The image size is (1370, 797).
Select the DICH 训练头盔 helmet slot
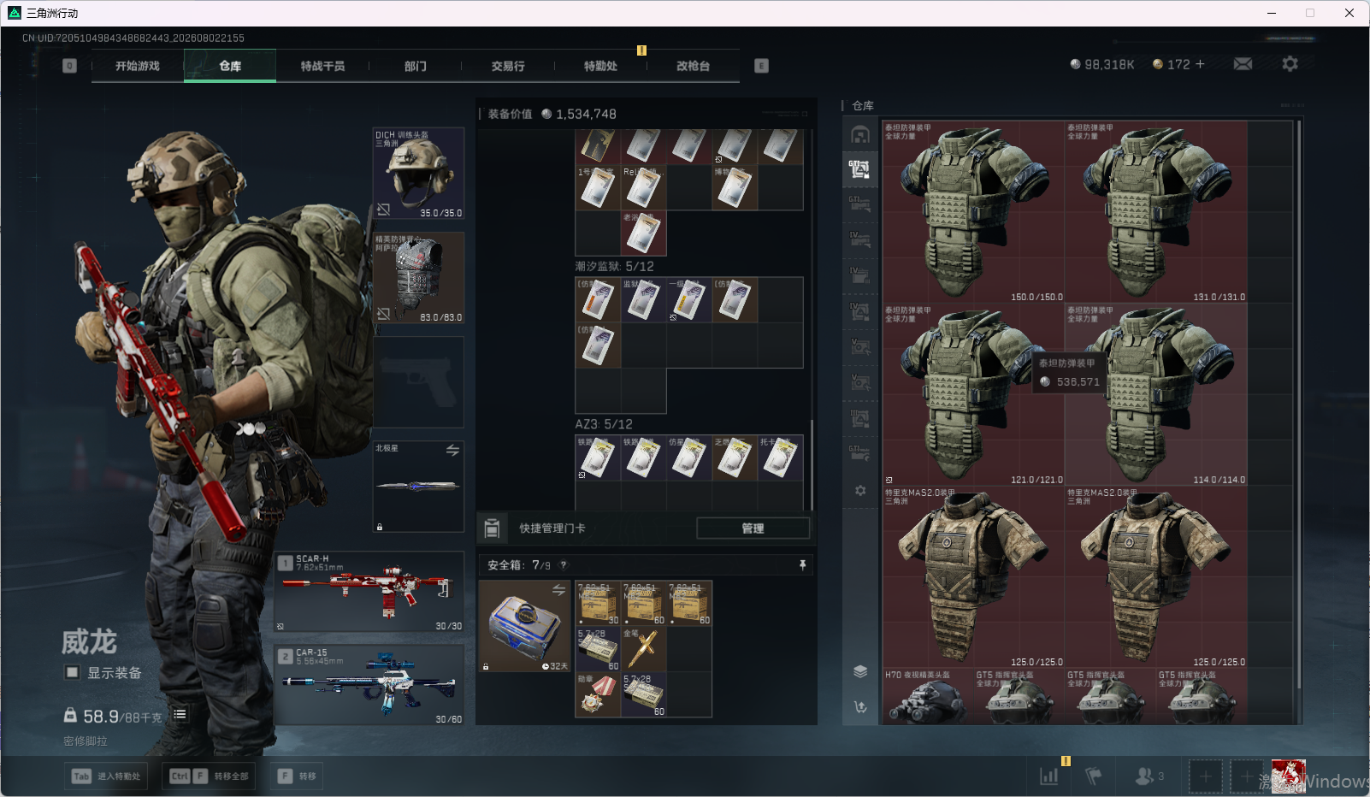[x=419, y=174]
